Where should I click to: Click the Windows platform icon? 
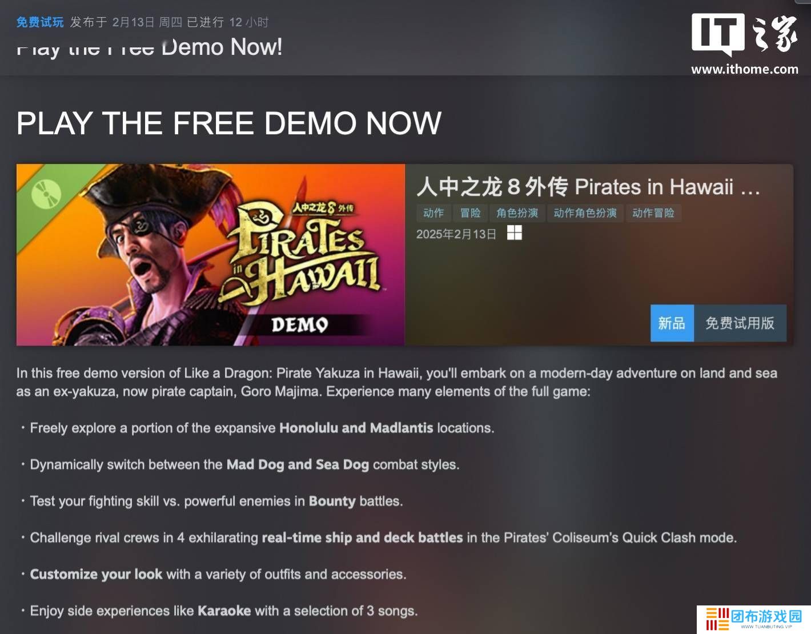[514, 233]
